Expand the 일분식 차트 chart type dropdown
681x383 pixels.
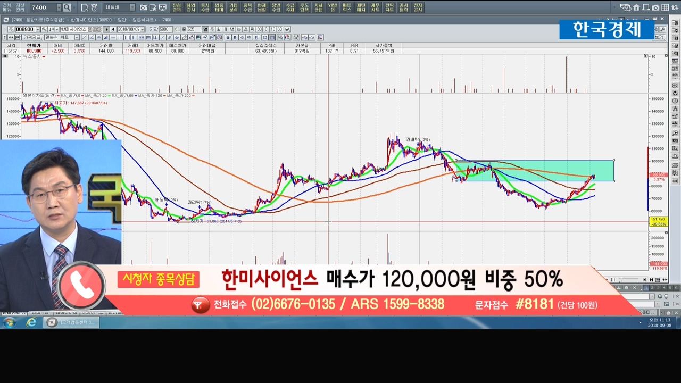(77, 37)
